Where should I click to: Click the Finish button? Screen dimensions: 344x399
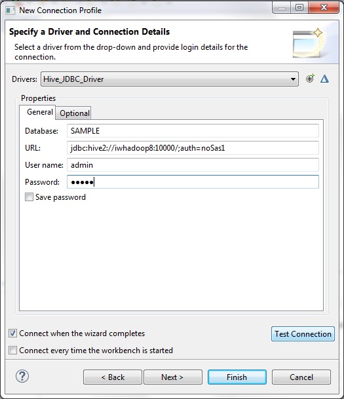[237, 377]
